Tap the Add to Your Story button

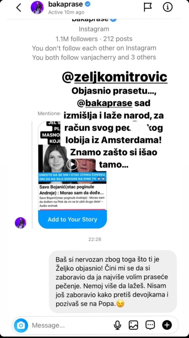coord(72,220)
